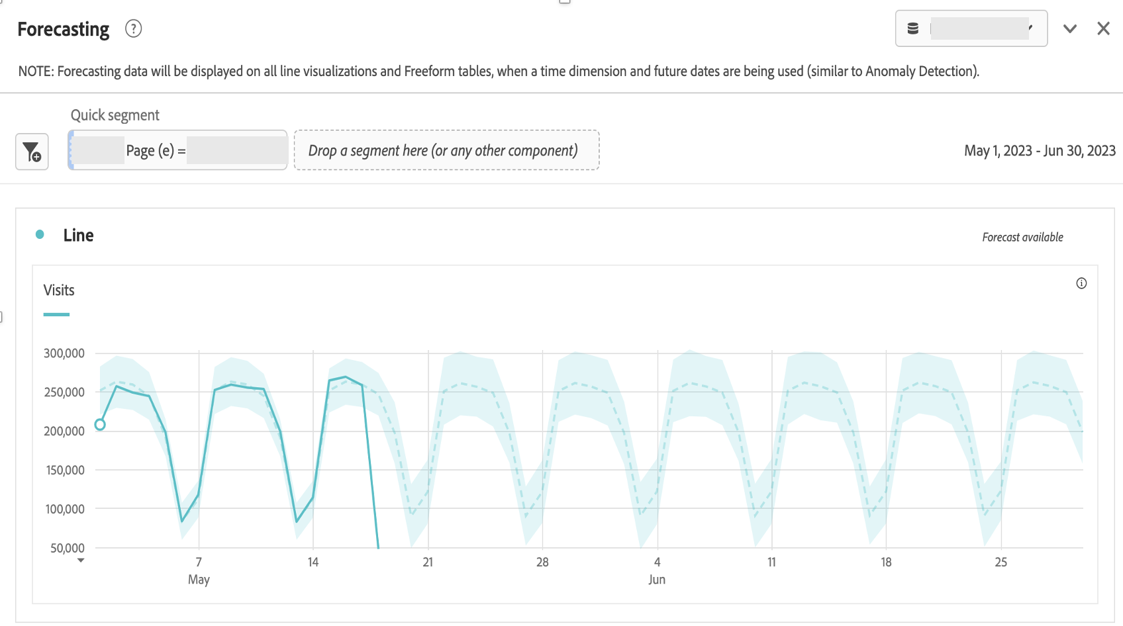Click the forecast start circle marker on the chart
Screen dimensions: 1123x626
(100, 424)
